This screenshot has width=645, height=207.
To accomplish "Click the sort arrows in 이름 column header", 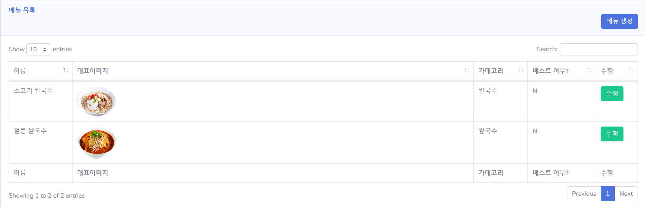I will pyautogui.click(x=65, y=70).
